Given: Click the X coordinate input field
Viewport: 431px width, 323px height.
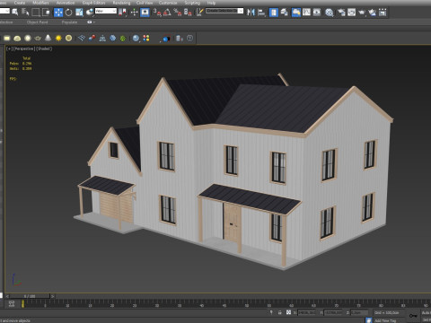Looking at the screenshot, I should pos(306,312).
